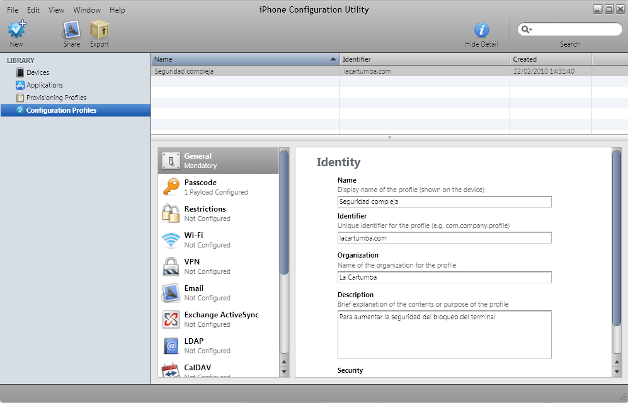Click the split pane divider handle
The height and width of the screenshot is (403, 628).
click(x=389, y=137)
